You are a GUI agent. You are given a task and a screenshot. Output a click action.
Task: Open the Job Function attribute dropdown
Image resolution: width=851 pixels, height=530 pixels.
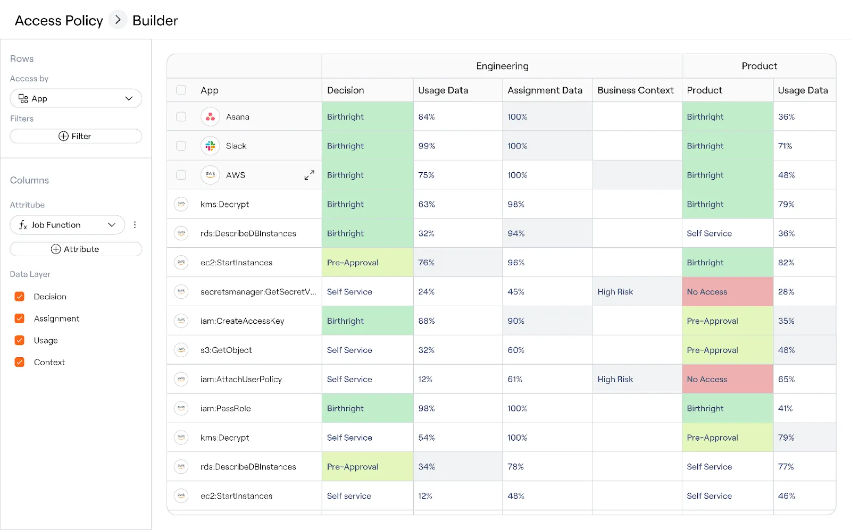(68, 225)
